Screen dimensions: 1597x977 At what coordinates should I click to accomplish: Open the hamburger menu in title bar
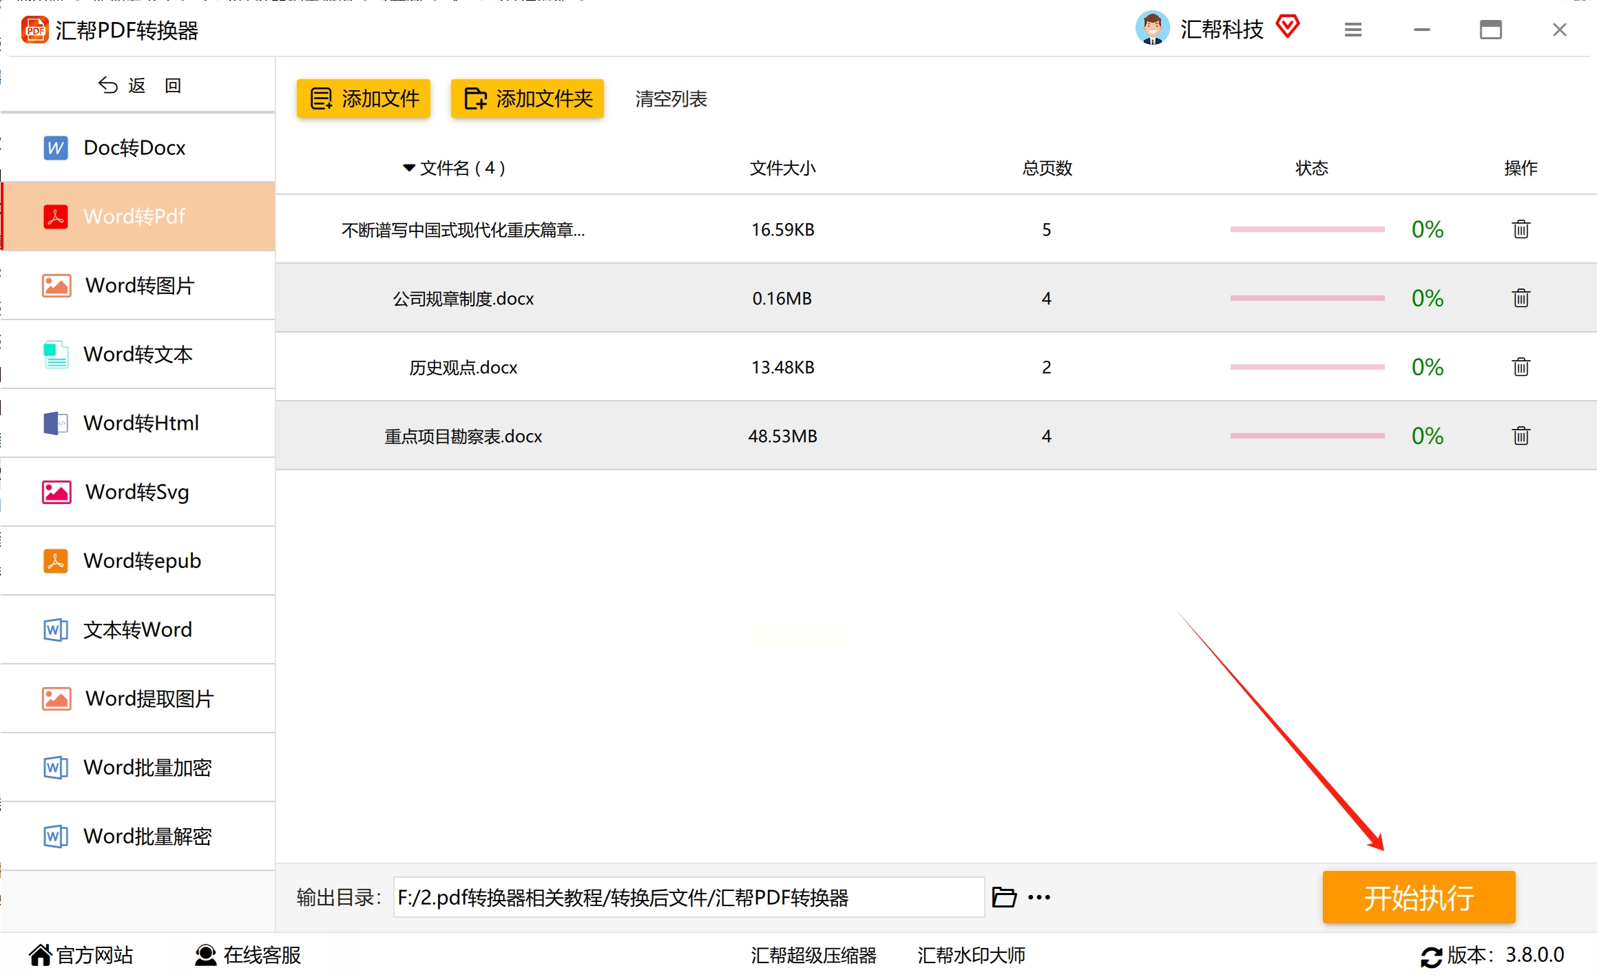tap(1353, 30)
